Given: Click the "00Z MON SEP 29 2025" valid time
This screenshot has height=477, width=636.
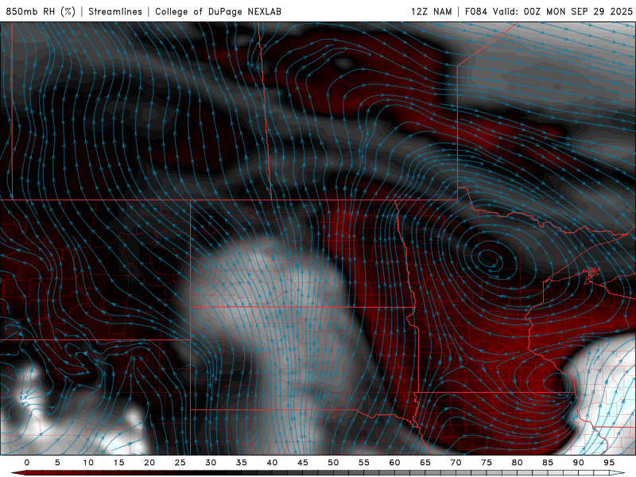Looking at the screenshot, I should tap(578, 11).
